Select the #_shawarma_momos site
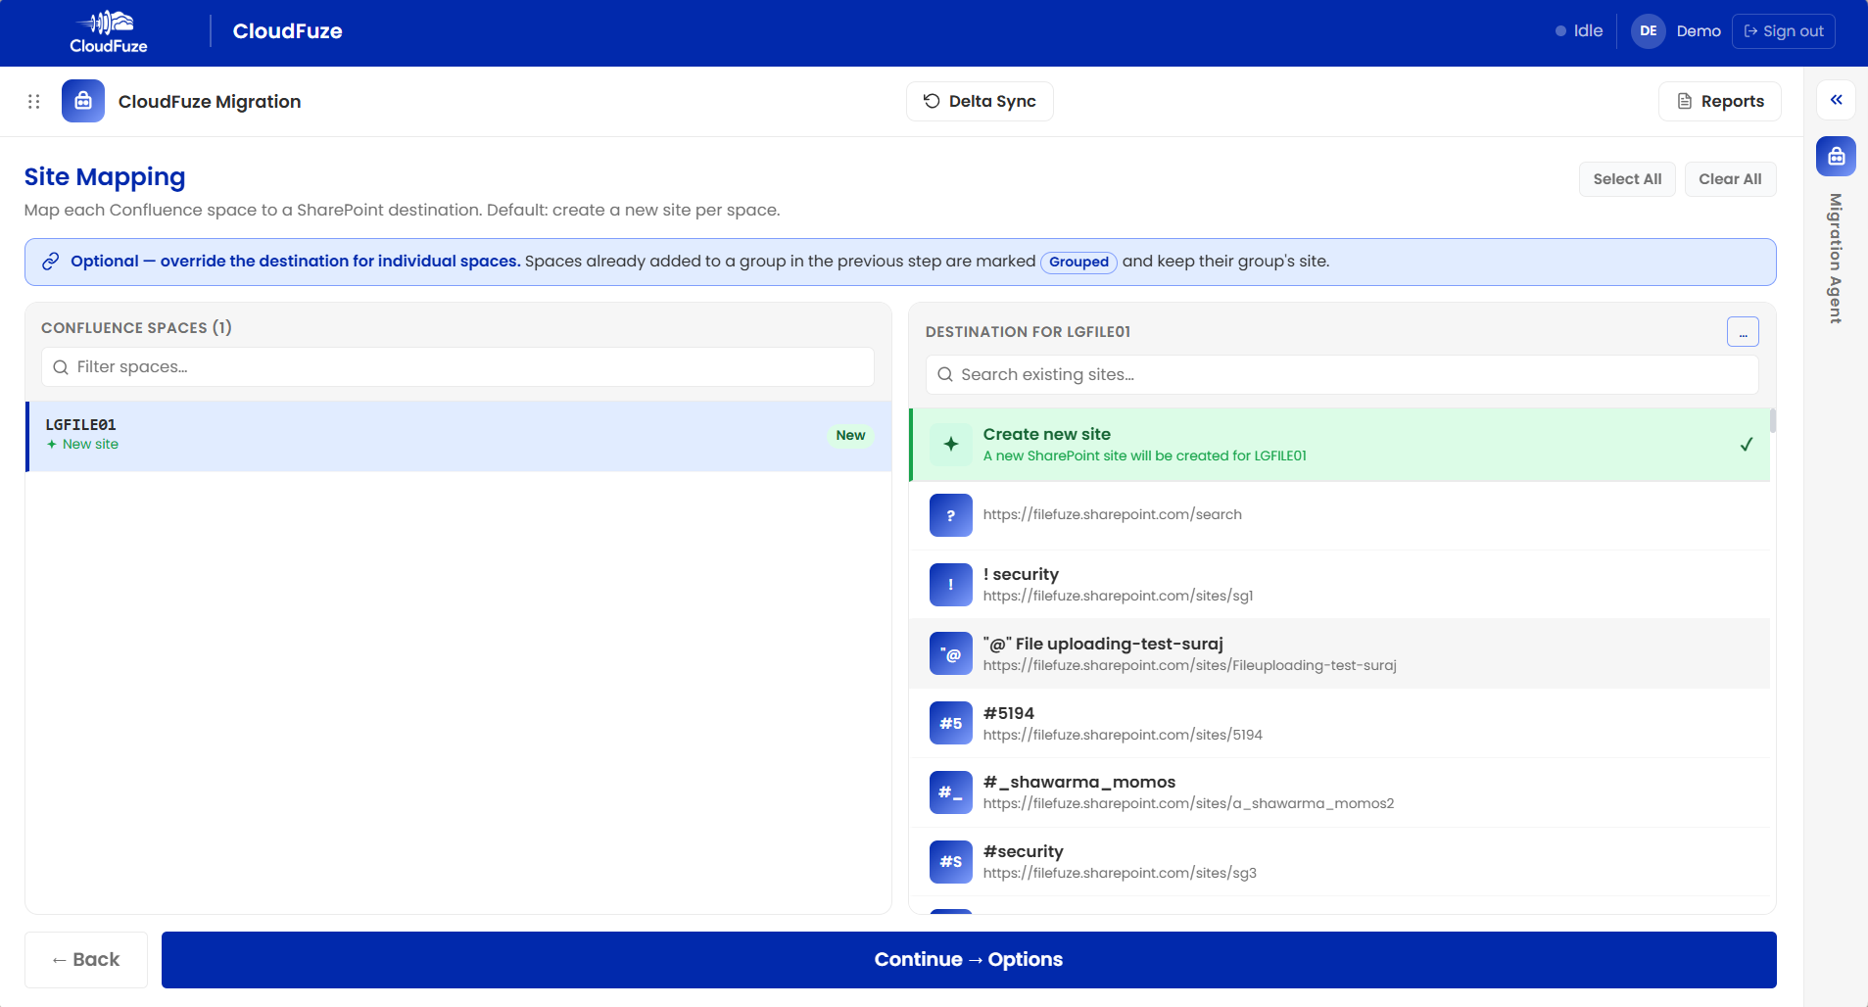 point(1339,792)
